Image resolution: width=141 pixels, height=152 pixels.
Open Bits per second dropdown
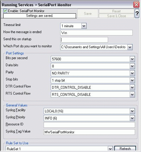[x=132, y=59]
